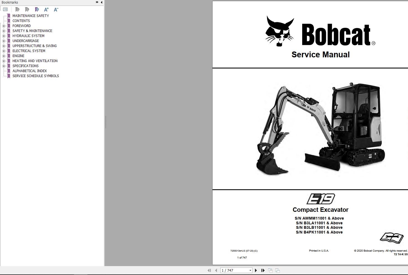Open the bookmarks options menu icon
This screenshot has width=408, height=275.
tap(5, 9)
